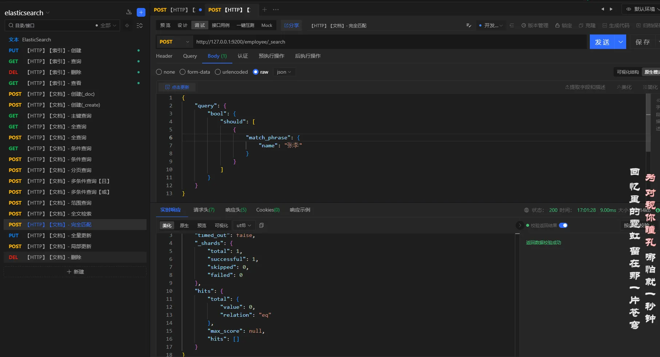The height and width of the screenshot is (357, 660).
Task: Click the 新建 button in sidebar
Action: tap(75, 272)
